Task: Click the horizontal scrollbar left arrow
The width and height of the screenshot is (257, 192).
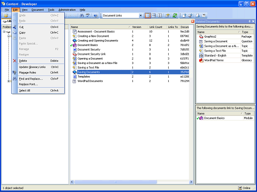Action: 72,182
